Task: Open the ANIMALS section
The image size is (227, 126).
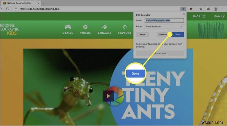Action: [x=104, y=30]
